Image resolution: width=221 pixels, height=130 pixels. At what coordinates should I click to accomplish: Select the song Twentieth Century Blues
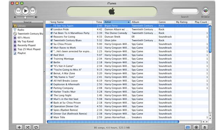(67, 40)
